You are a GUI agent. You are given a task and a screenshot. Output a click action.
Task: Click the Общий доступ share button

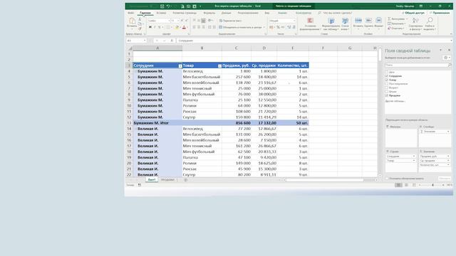(413, 13)
